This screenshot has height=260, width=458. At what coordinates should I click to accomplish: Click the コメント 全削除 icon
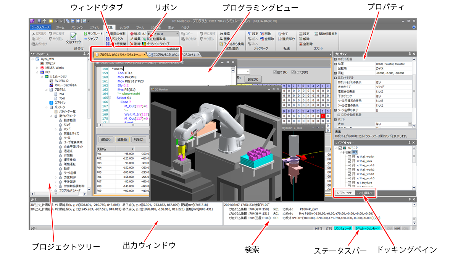click(301, 44)
